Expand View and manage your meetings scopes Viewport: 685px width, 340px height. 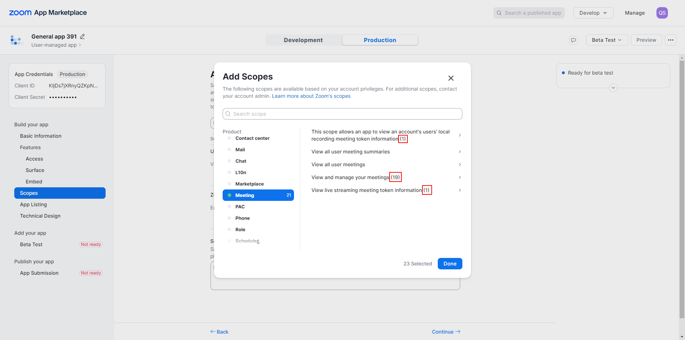tap(460, 177)
